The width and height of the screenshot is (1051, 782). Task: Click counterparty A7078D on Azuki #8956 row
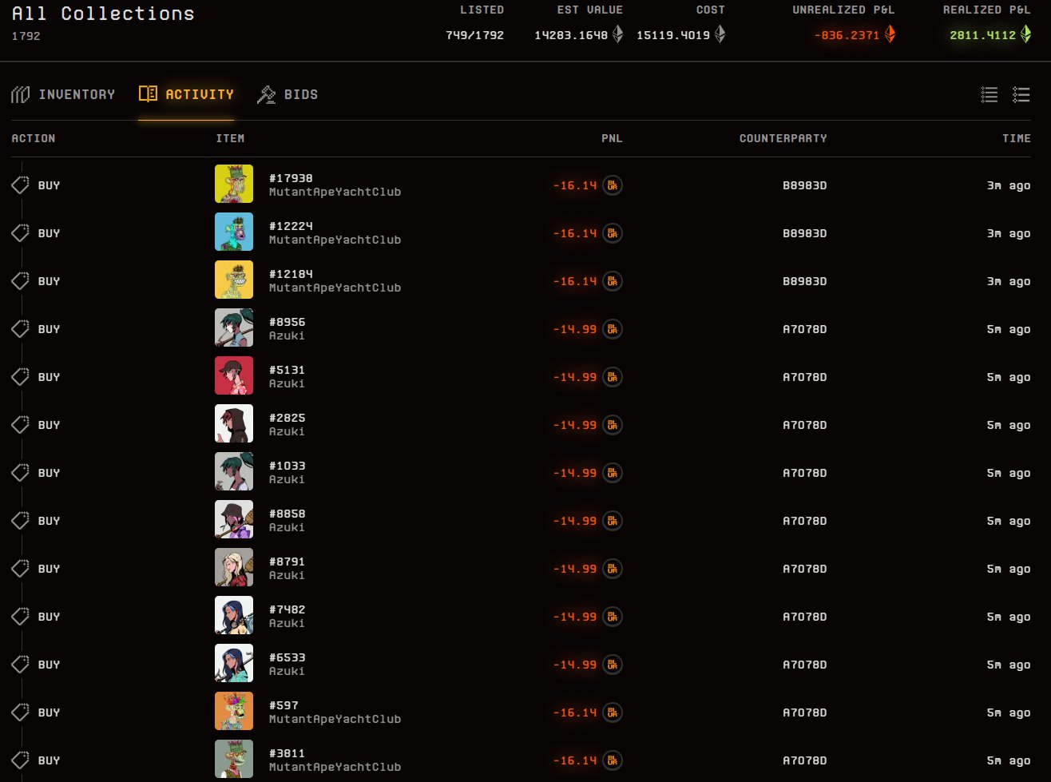click(804, 329)
